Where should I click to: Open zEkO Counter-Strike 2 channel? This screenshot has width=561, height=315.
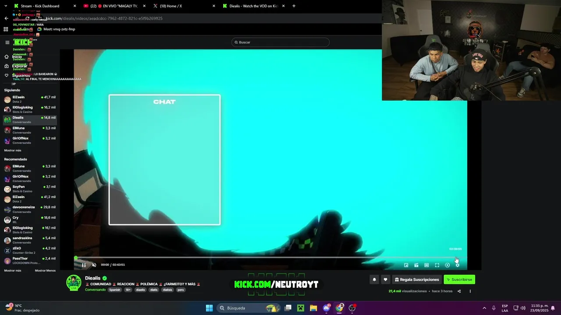click(x=30, y=250)
